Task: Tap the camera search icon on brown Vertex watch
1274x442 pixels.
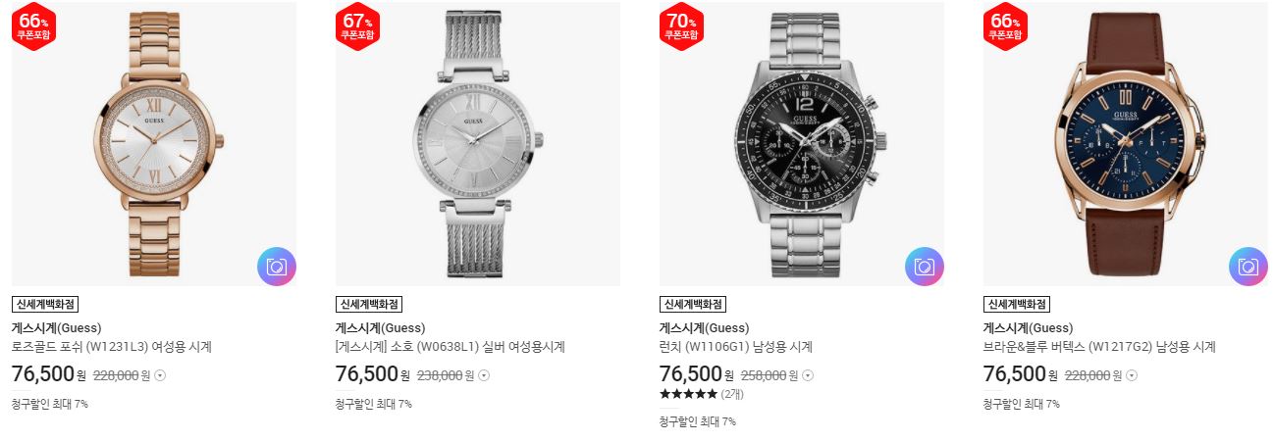Action: (x=1248, y=266)
